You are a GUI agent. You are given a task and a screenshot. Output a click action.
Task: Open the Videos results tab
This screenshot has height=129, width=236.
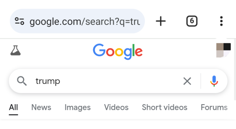click(116, 107)
